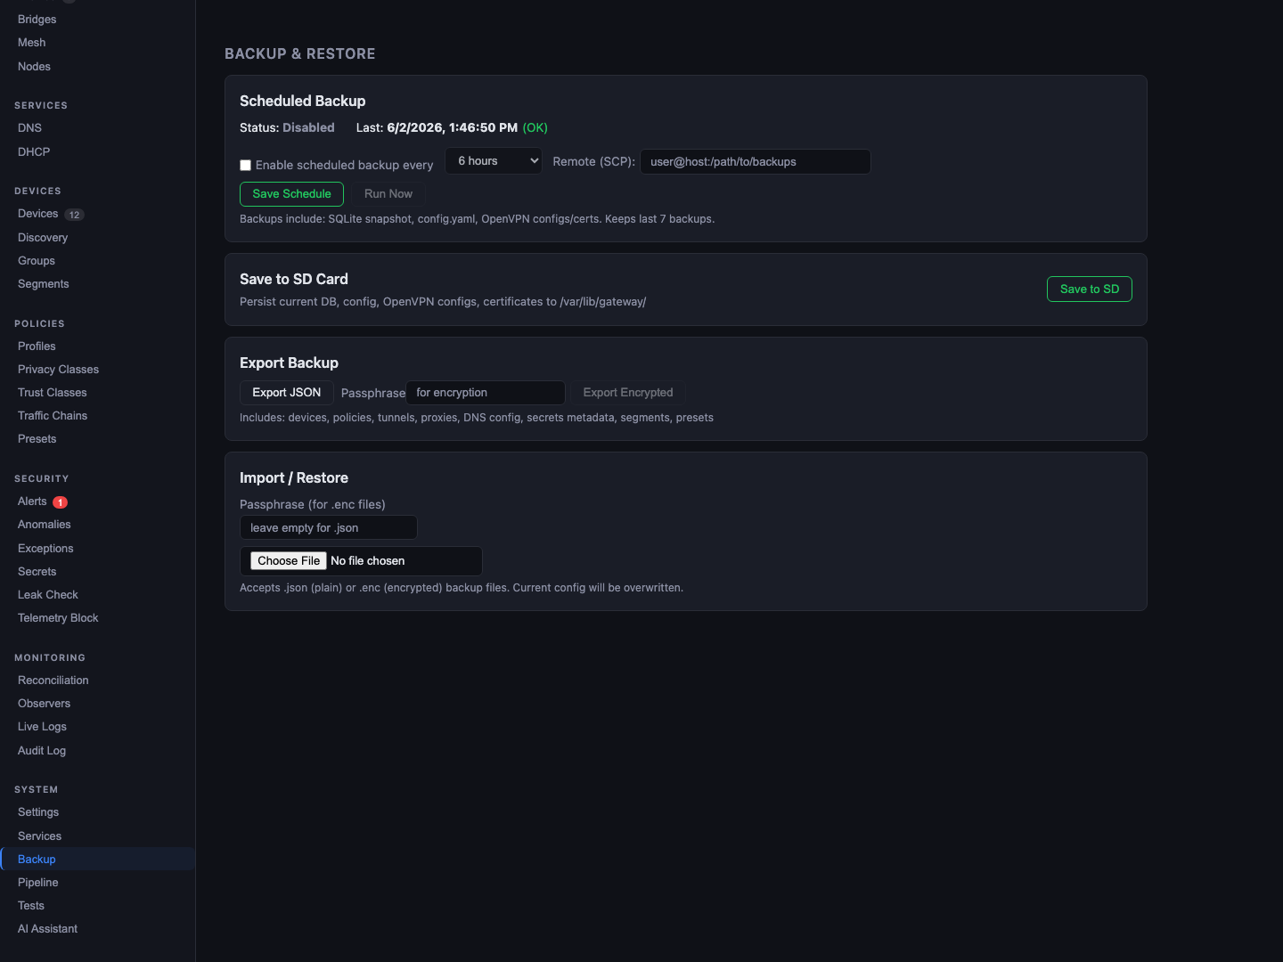Click Save to SD button
This screenshot has height=962, width=1283.
click(x=1089, y=289)
